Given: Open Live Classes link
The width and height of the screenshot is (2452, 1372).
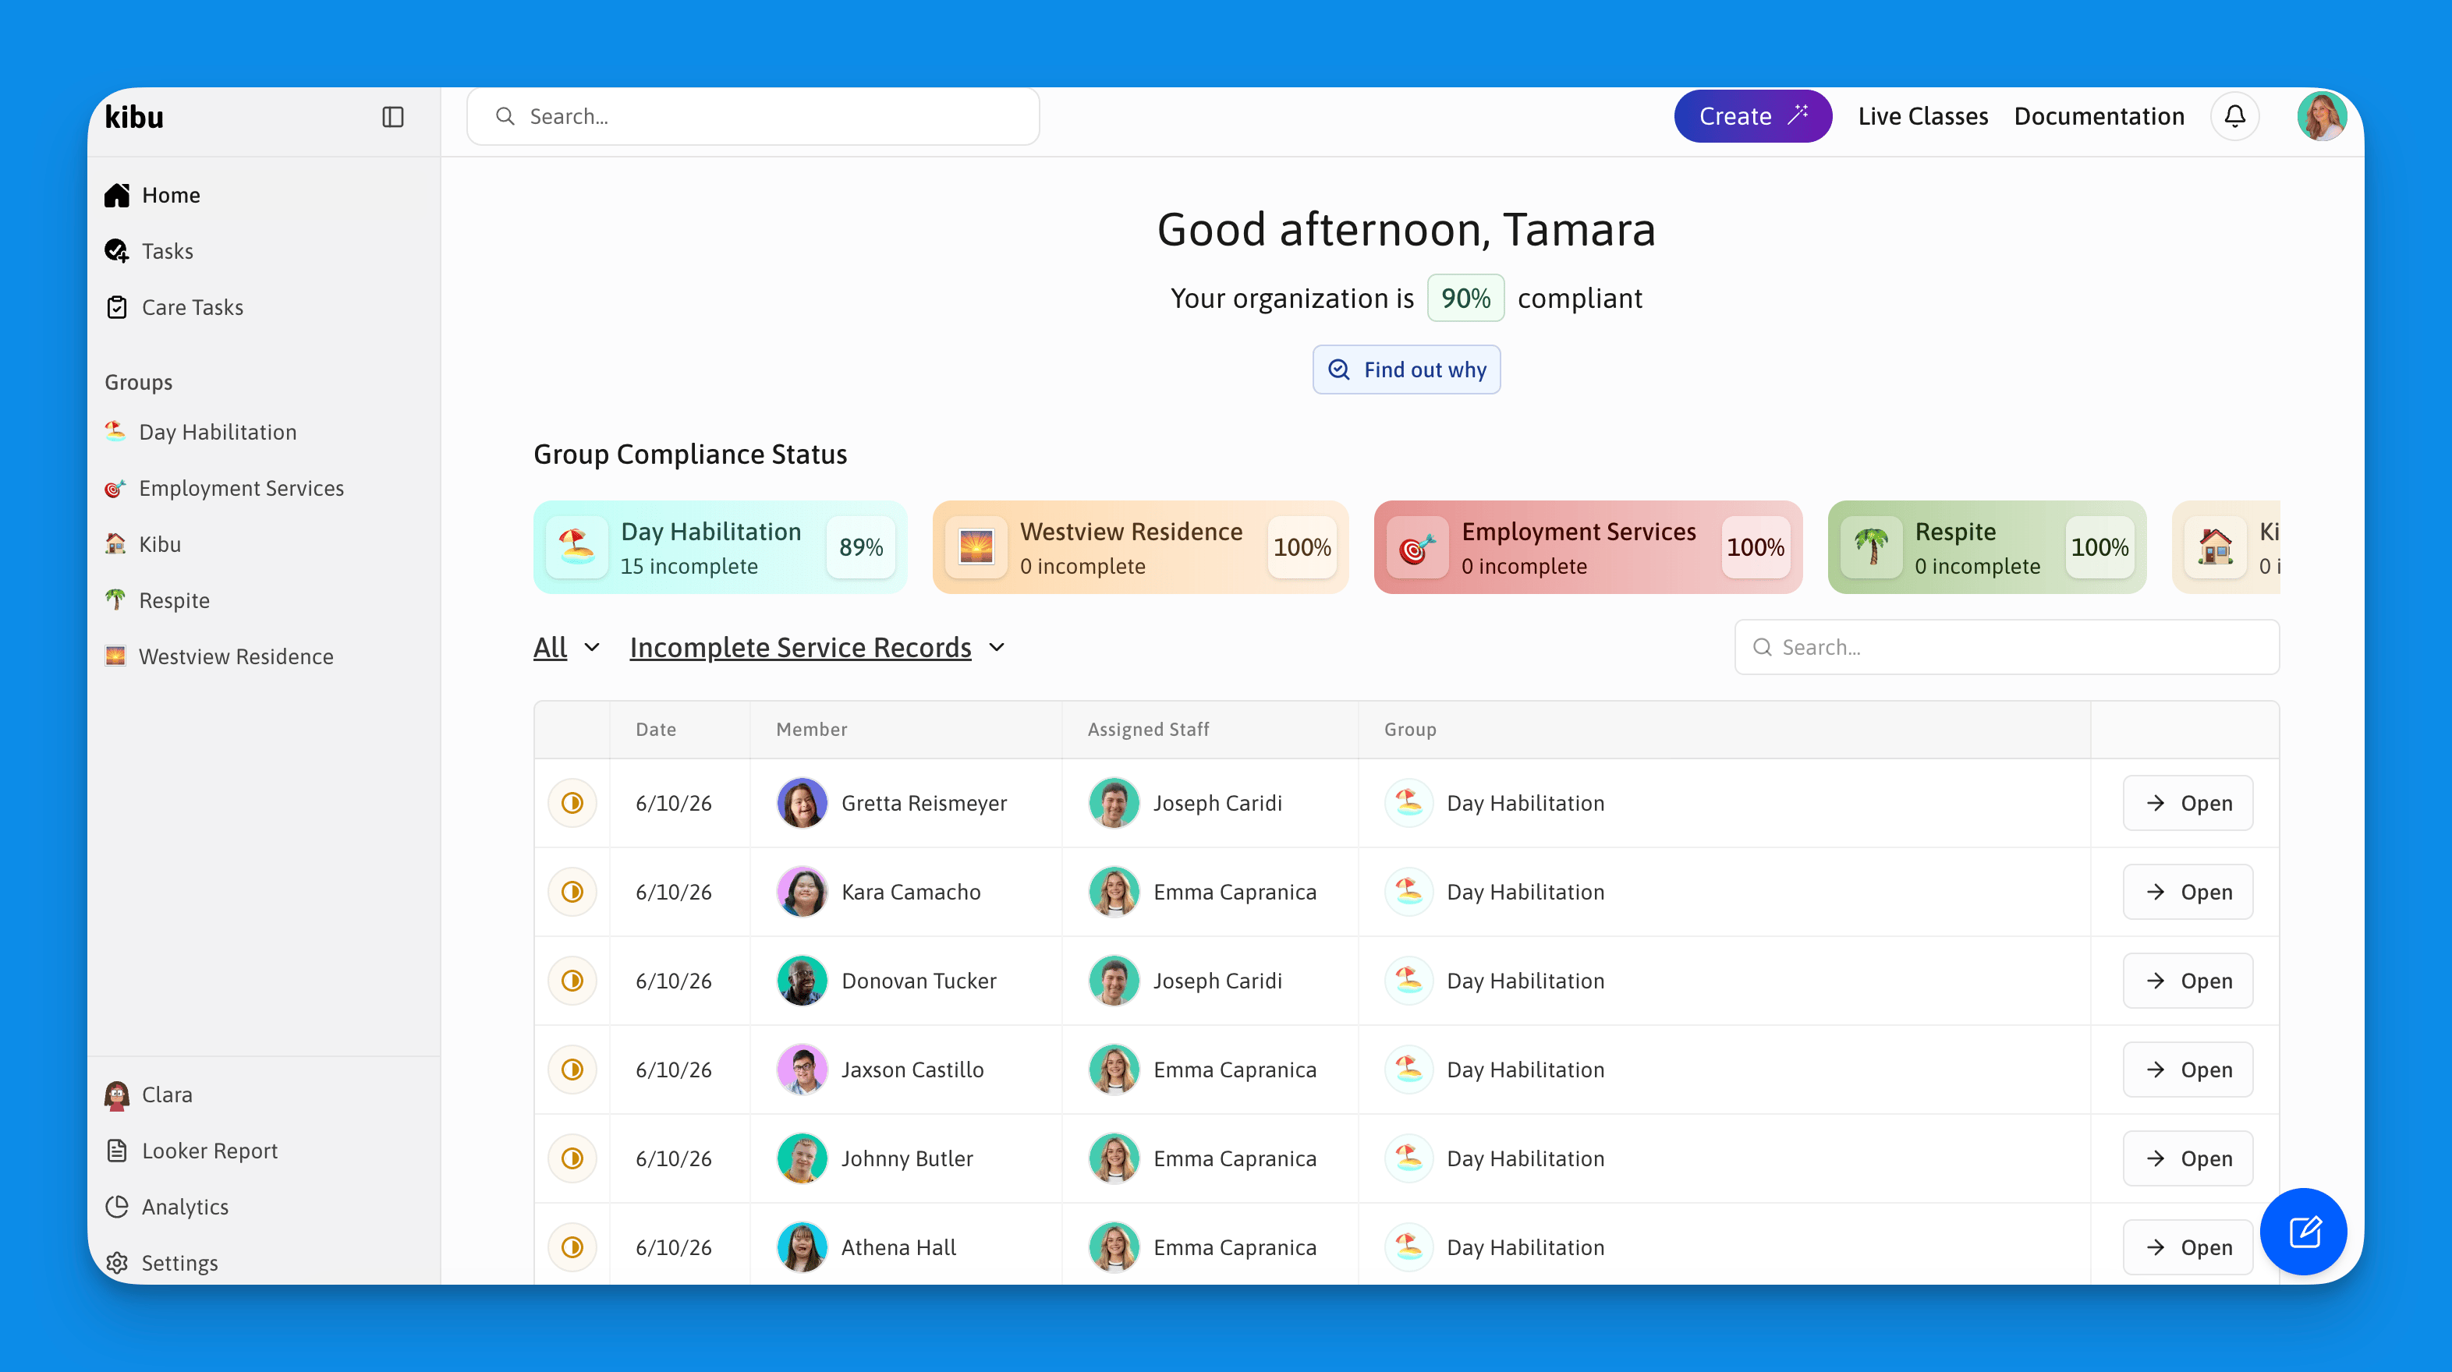Looking at the screenshot, I should 1922,116.
